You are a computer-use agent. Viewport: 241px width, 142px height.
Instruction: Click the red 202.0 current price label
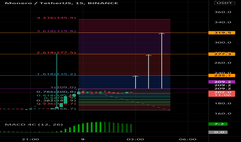click(x=222, y=92)
